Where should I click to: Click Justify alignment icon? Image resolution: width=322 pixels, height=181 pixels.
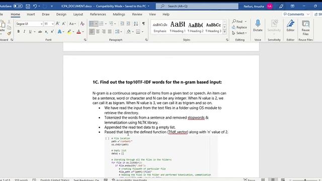(110, 32)
